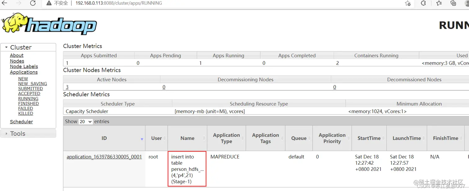Sort table by StartTime column
469x191 pixels.
pos(369,138)
